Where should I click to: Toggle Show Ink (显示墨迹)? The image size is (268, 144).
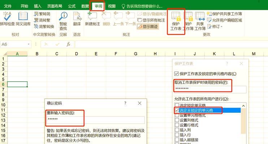click(148, 26)
